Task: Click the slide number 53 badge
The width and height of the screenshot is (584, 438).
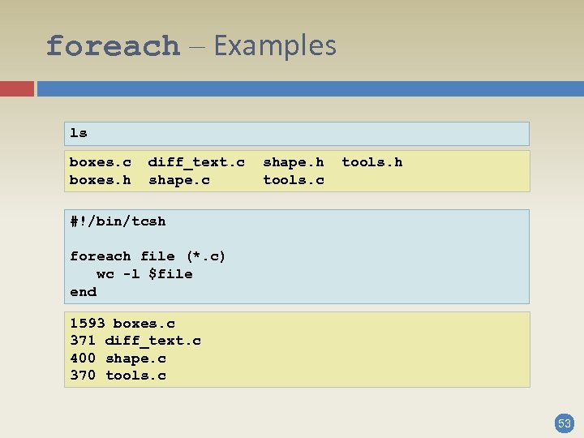Action: pyautogui.click(x=564, y=423)
